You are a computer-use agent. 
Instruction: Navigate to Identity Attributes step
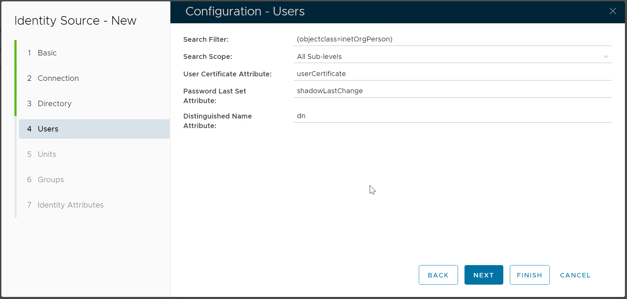click(x=70, y=205)
